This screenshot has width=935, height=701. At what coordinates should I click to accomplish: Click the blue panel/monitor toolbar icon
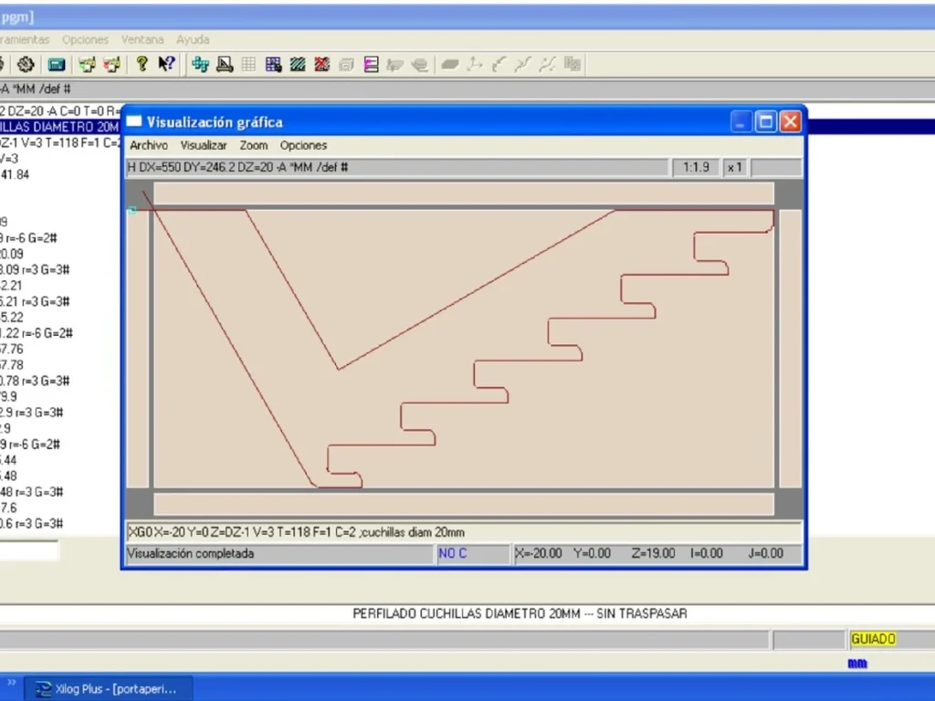click(x=57, y=65)
